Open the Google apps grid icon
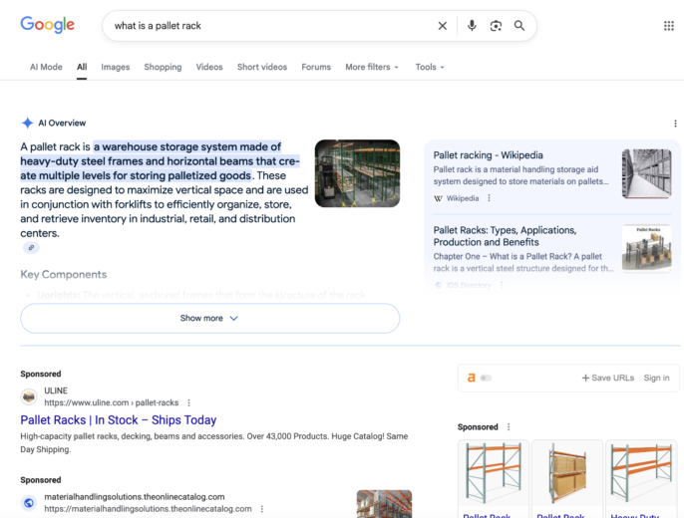 669,26
